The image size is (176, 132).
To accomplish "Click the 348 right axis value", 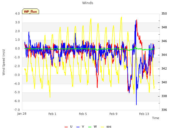I will (164, 27).
